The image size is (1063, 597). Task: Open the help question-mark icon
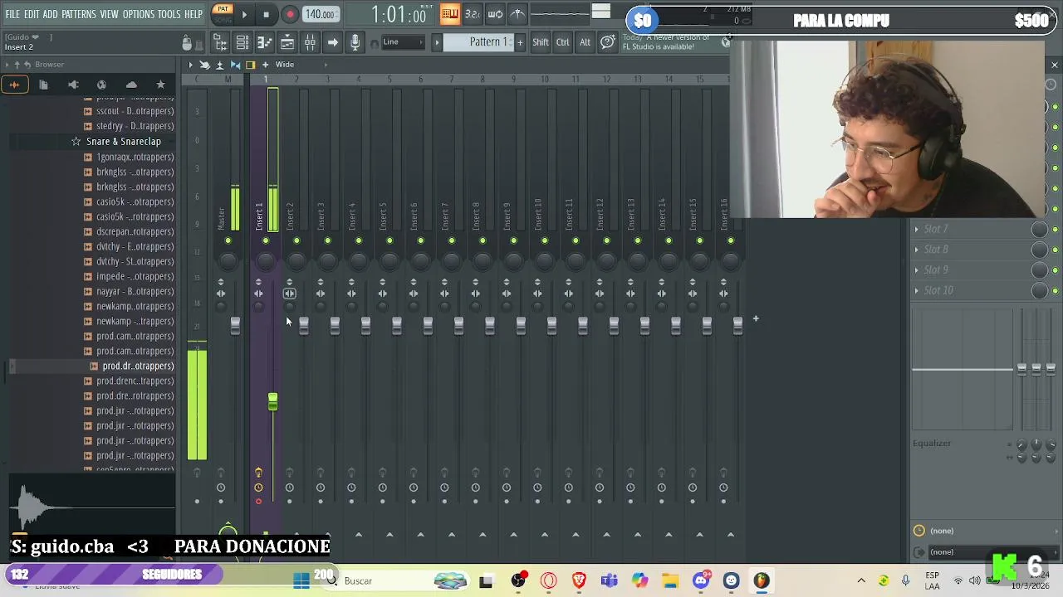[x=607, y=42]
